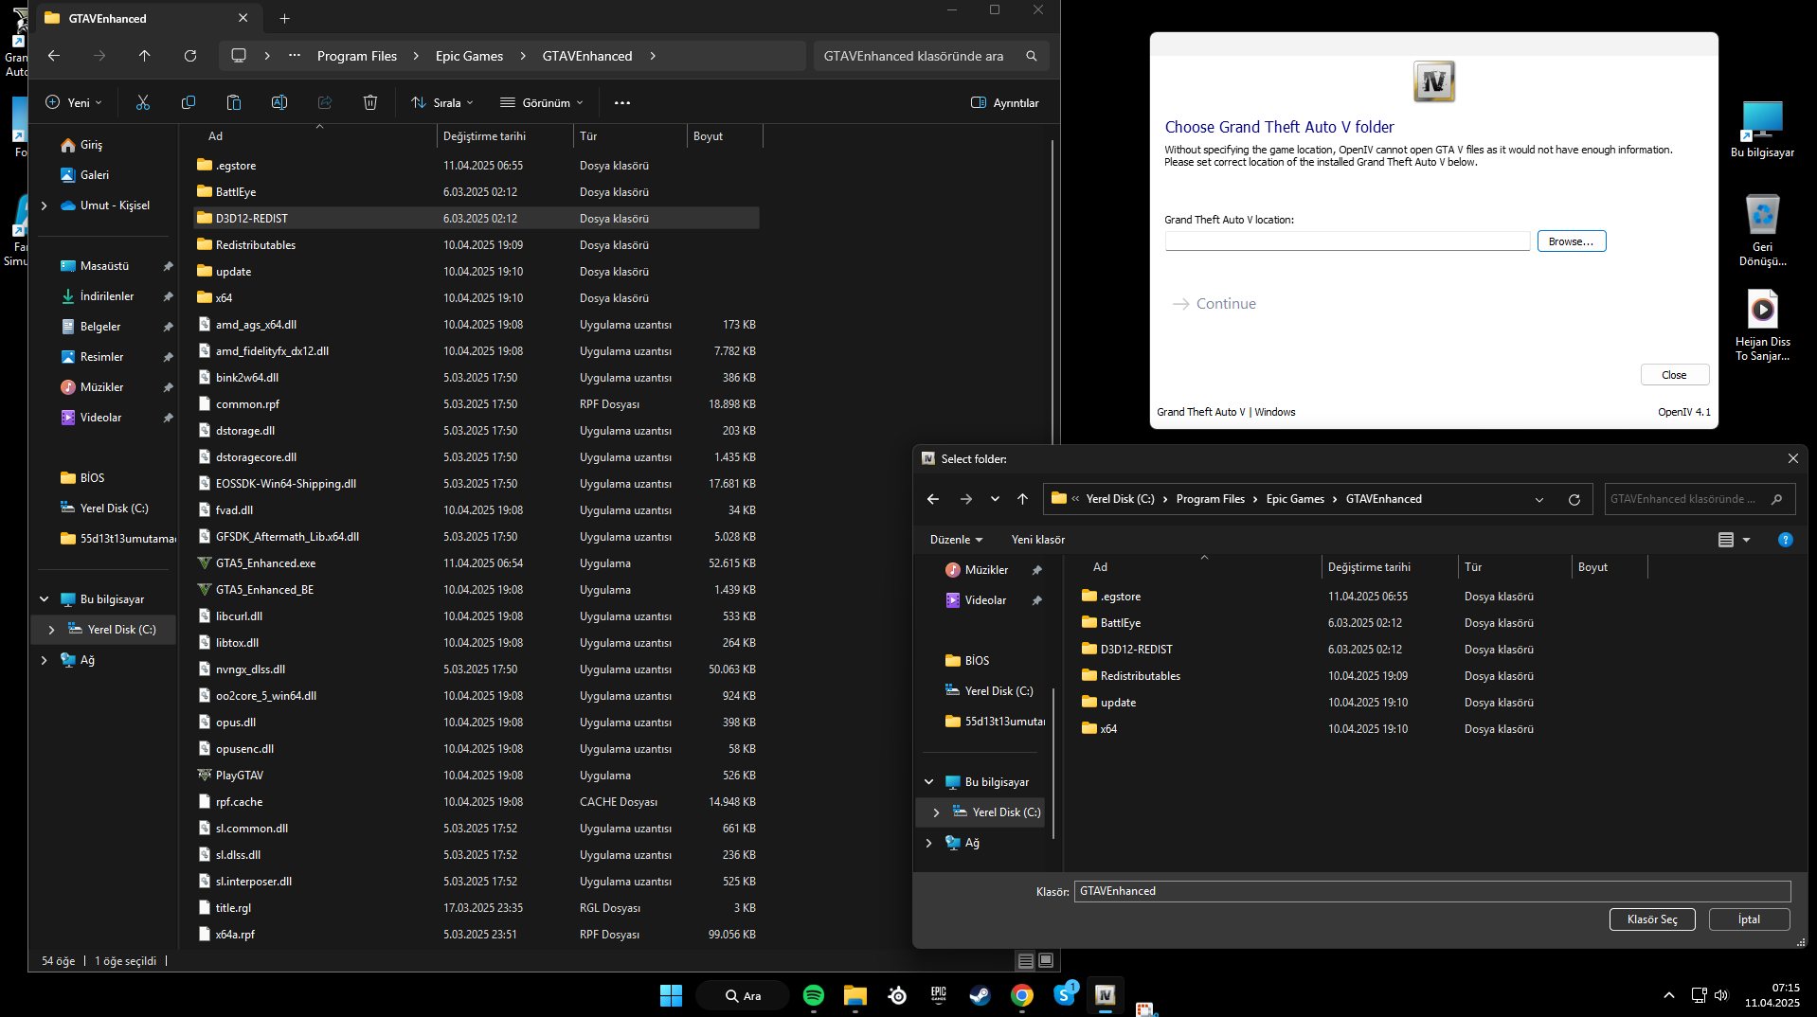Cancel with the İptal button
Screen dimensions: 1817x1017
coord(1750,919)
